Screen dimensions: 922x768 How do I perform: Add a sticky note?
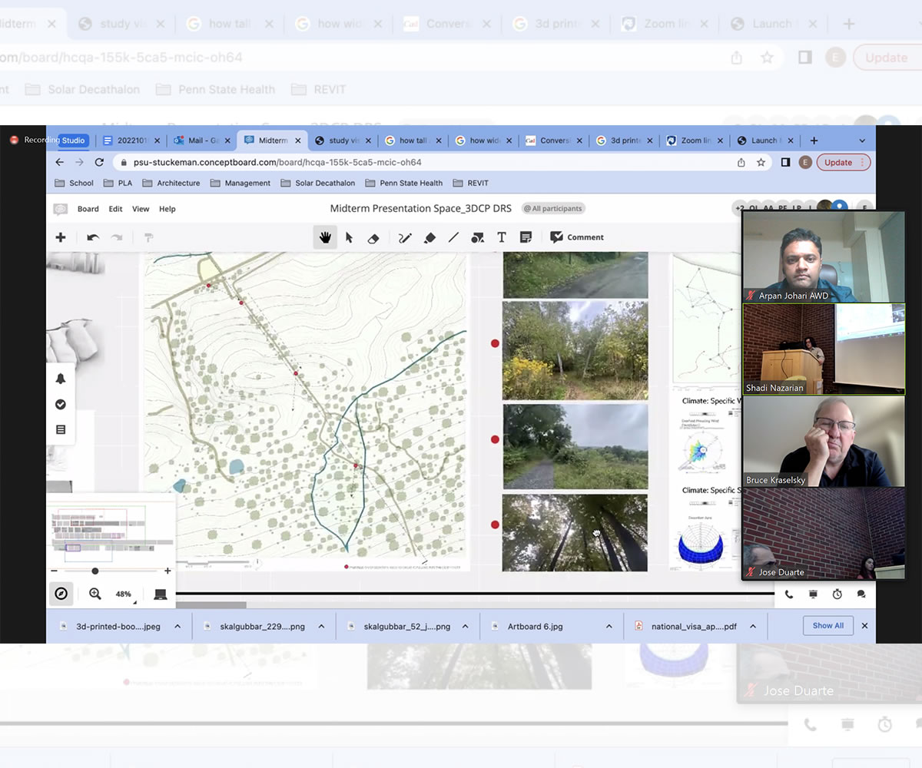click(x=526, y=237)
